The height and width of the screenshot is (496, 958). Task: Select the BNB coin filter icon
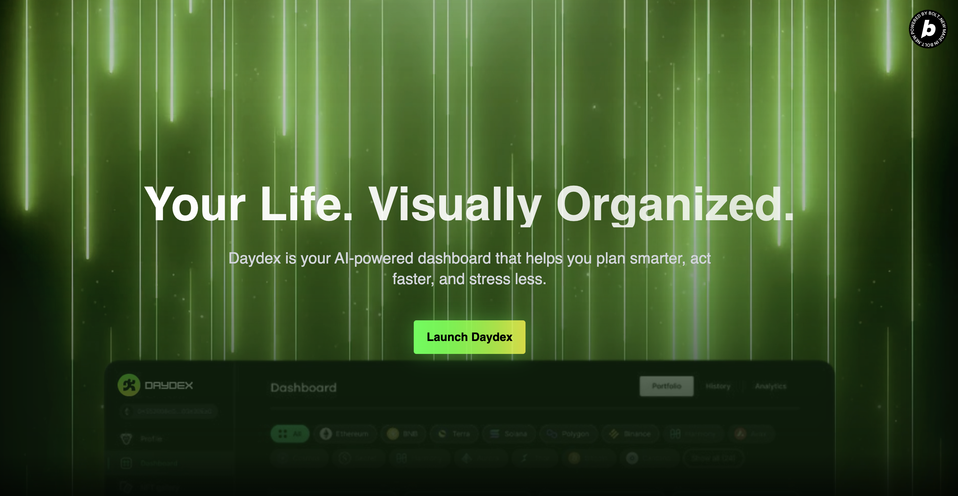tap(393, 434)
